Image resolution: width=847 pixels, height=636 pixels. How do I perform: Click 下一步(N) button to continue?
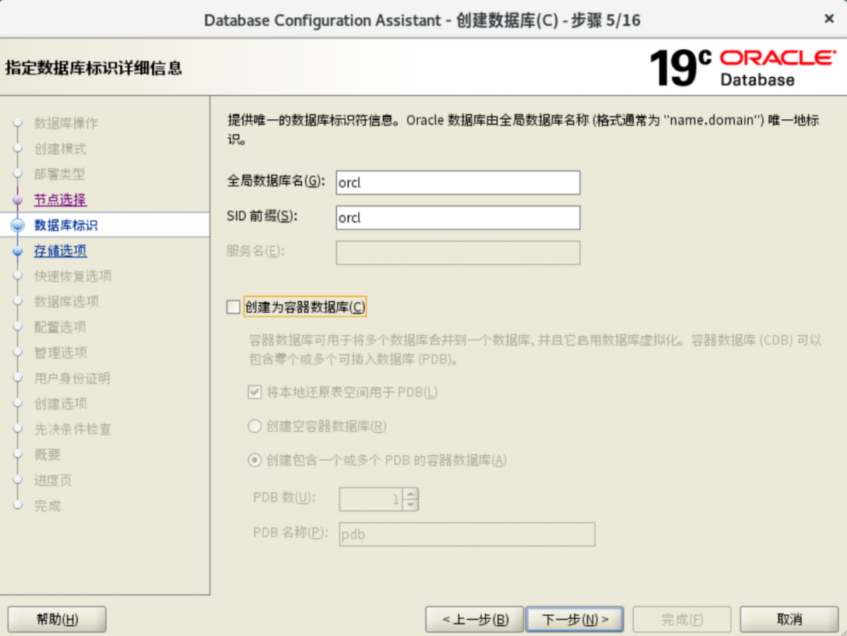click(575, 620)
